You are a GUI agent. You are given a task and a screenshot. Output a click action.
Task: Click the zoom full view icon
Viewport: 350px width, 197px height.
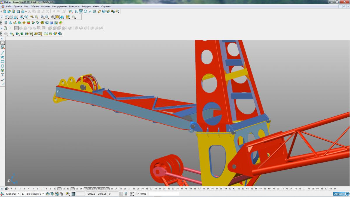(x=42, y=17)
